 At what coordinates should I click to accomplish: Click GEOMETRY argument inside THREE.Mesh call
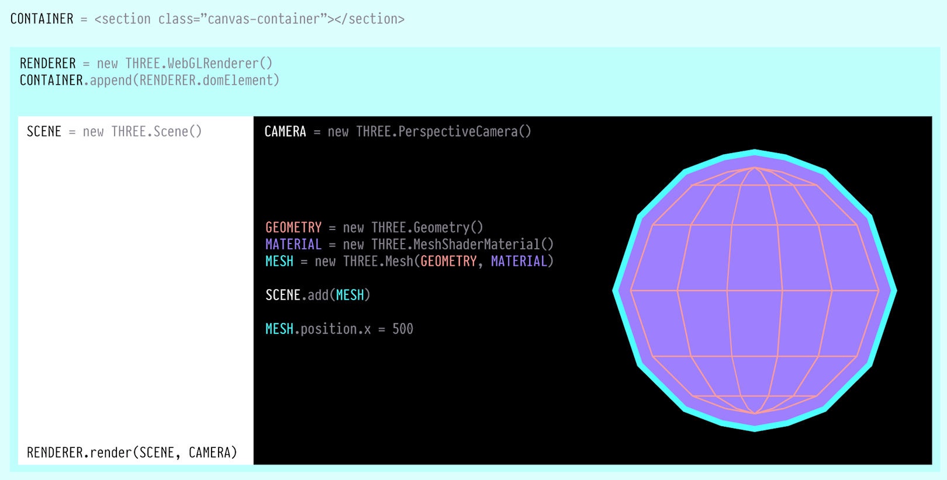pyautogui.click(x=448, y=262)
